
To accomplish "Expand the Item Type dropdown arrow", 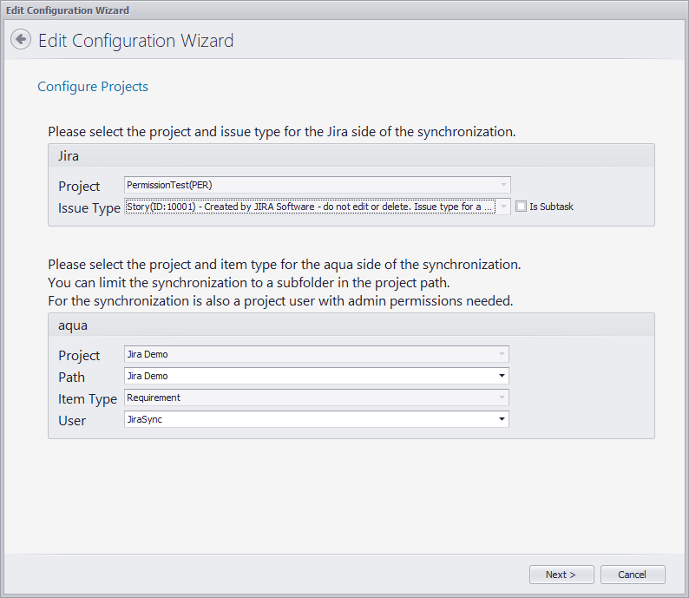I will click(x=502, y=398).
